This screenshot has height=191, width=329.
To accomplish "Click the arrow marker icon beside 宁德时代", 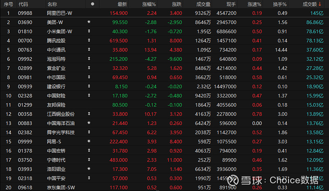I will pos(89,160).
